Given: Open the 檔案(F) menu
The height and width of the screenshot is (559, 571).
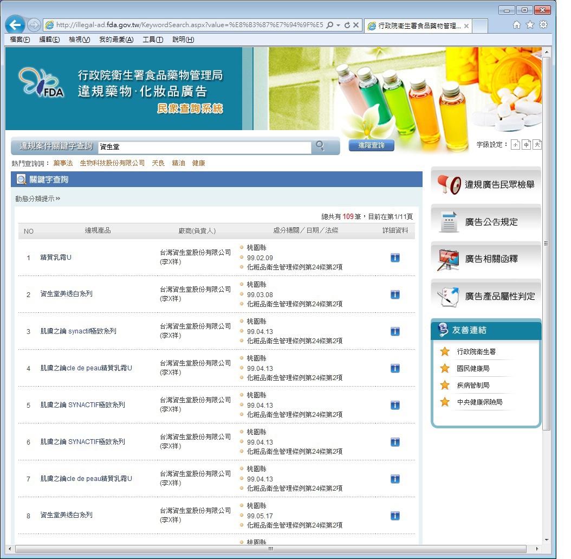Looking at the screenshot, I should 20,40.
